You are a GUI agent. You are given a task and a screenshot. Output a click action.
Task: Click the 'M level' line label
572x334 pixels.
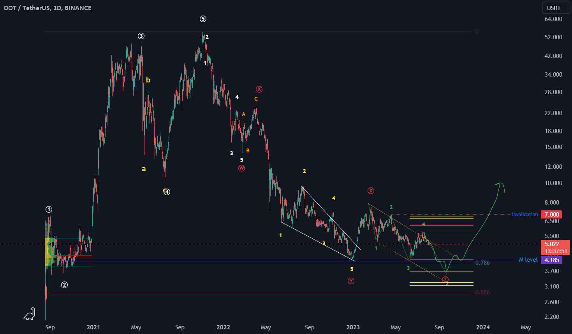(528, 260)
